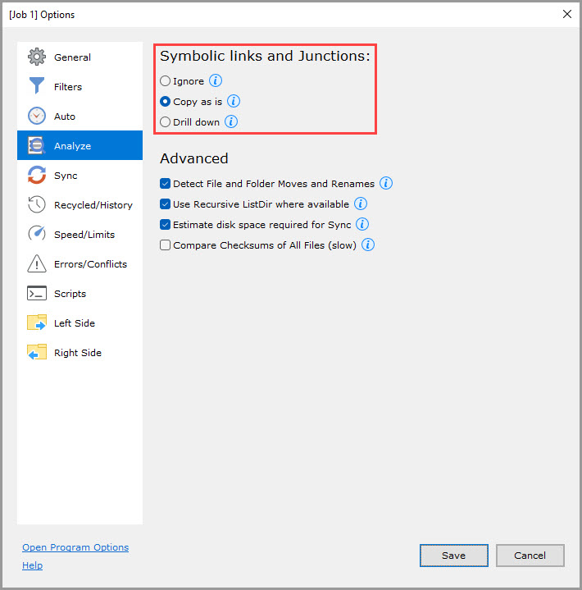
Task: Click the General gear icon in sidebar
Action: [37, 57]
